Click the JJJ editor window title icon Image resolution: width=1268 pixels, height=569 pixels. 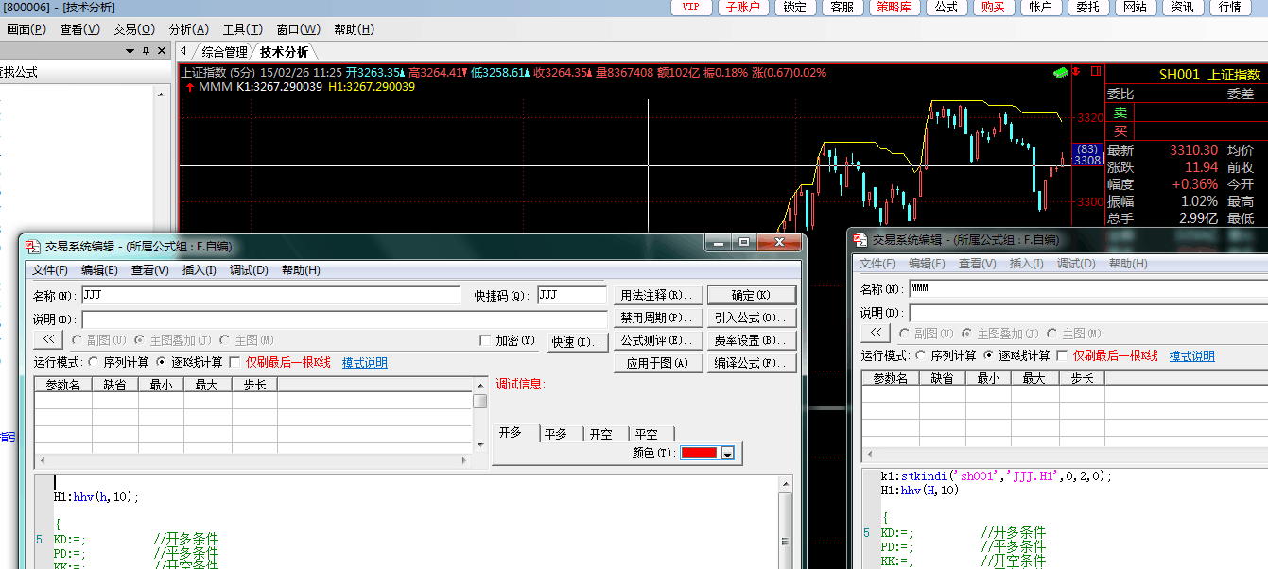[x=32, y=246]
